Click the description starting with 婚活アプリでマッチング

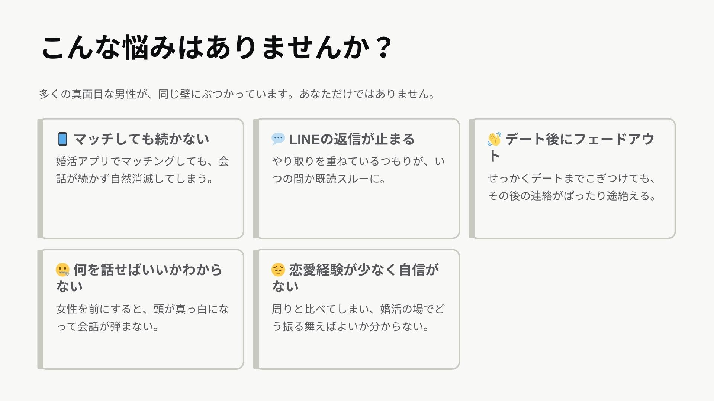142,170
